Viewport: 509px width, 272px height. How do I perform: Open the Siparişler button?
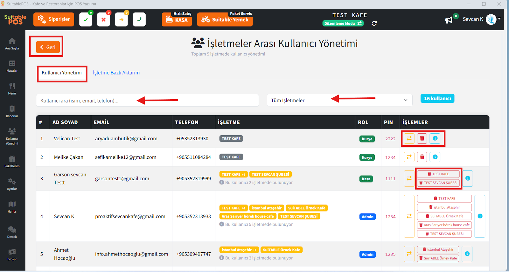[x=54, y=19]
